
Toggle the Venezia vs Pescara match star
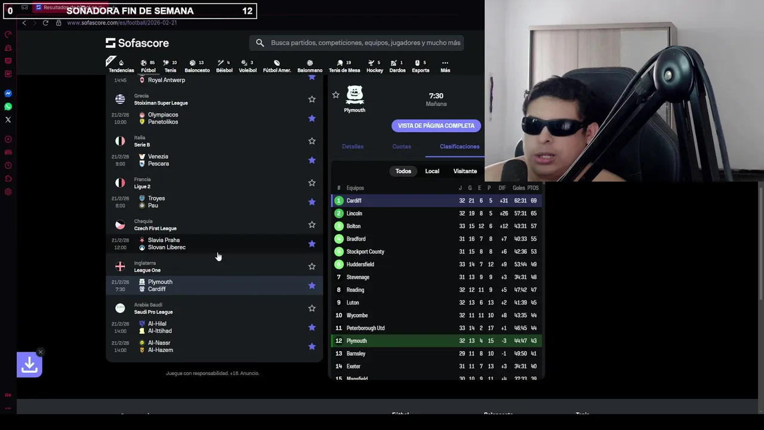(x=312, y=160)
